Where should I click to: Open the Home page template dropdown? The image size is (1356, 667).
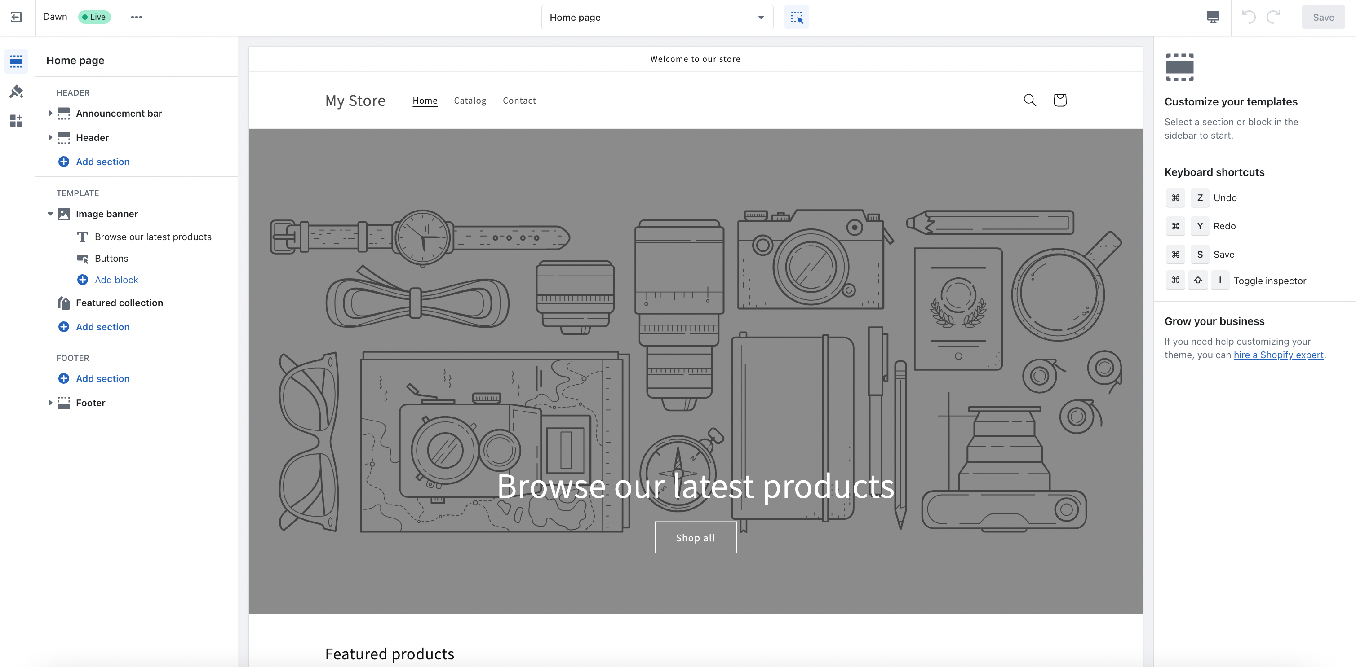[x=657, y=18]
